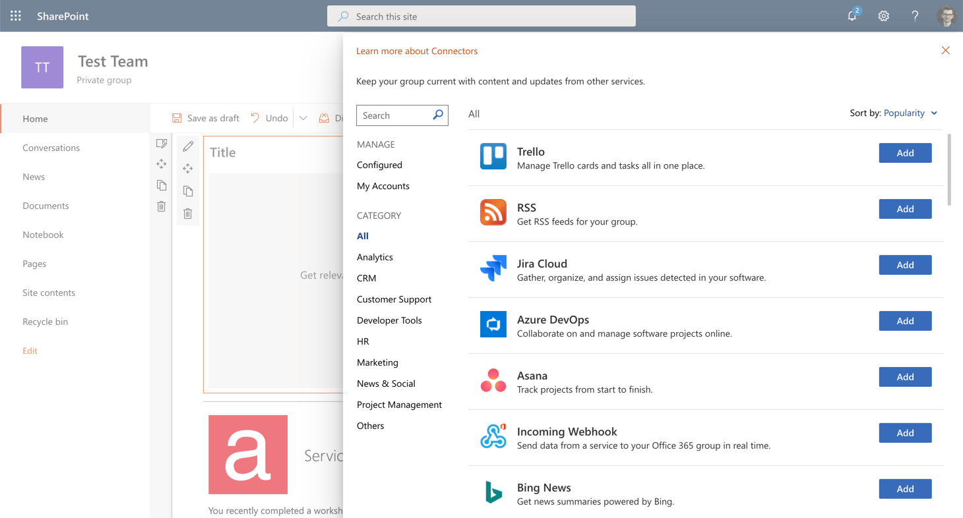The height and width of the screenshot is (518, 963).
Task: Select the Project Management category
Action: click(399, 405)
